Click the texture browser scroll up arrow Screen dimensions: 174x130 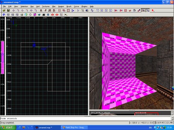(x=172, y=112)
